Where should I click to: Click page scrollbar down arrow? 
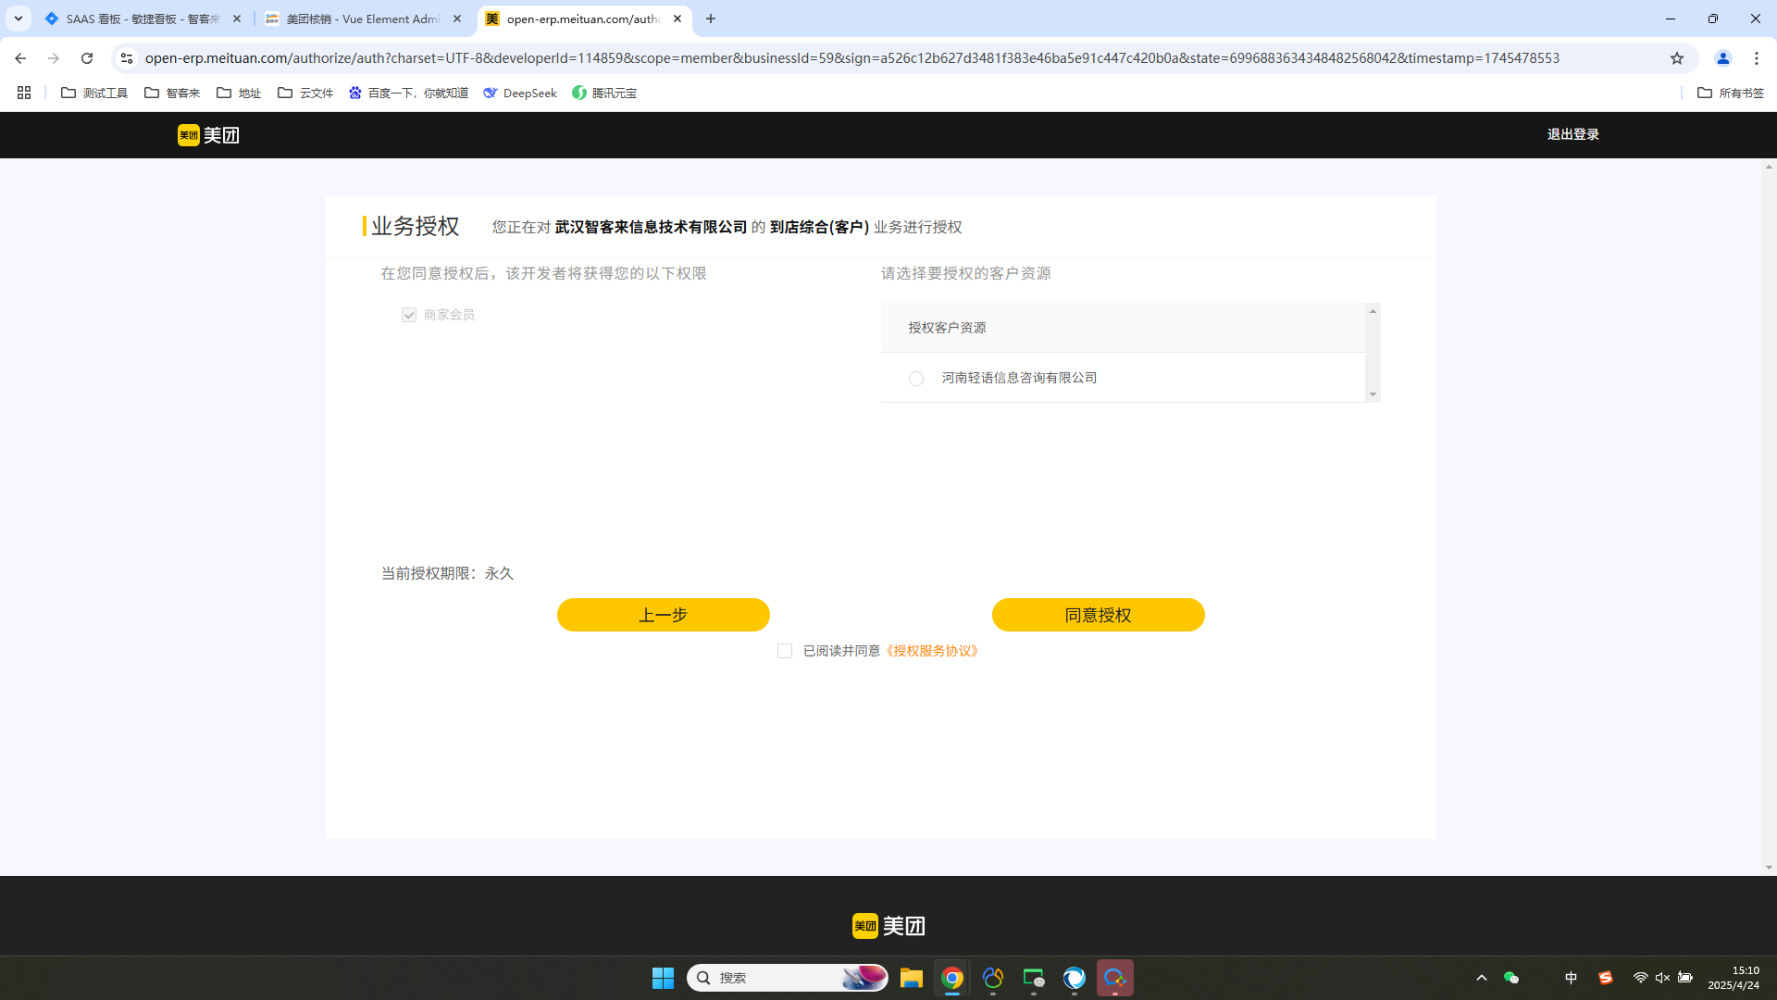tap(1769, 868)
